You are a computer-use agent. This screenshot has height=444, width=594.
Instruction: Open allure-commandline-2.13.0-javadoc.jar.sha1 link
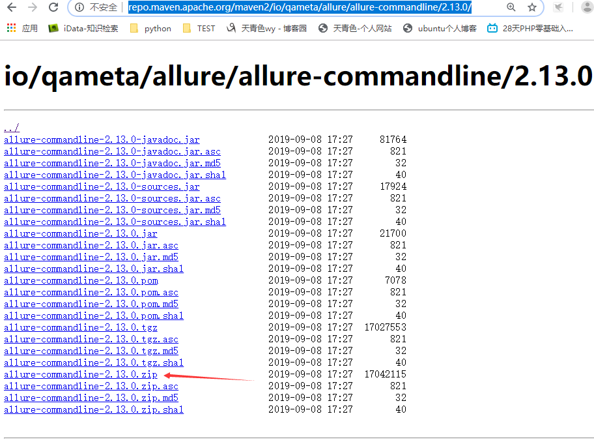(x=115, y=175)
